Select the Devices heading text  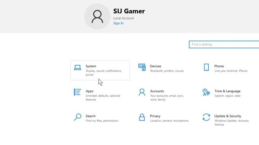155,66
